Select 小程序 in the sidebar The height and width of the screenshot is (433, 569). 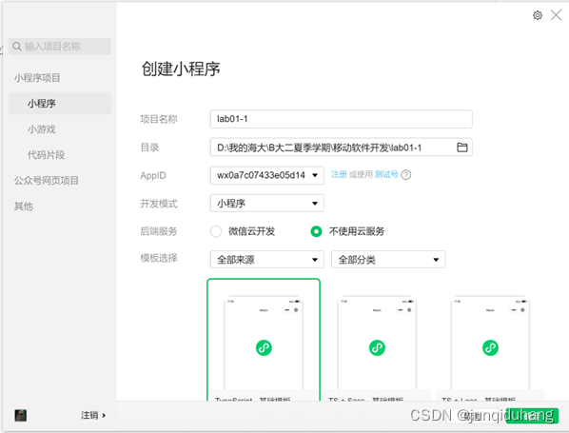point(60,104)
